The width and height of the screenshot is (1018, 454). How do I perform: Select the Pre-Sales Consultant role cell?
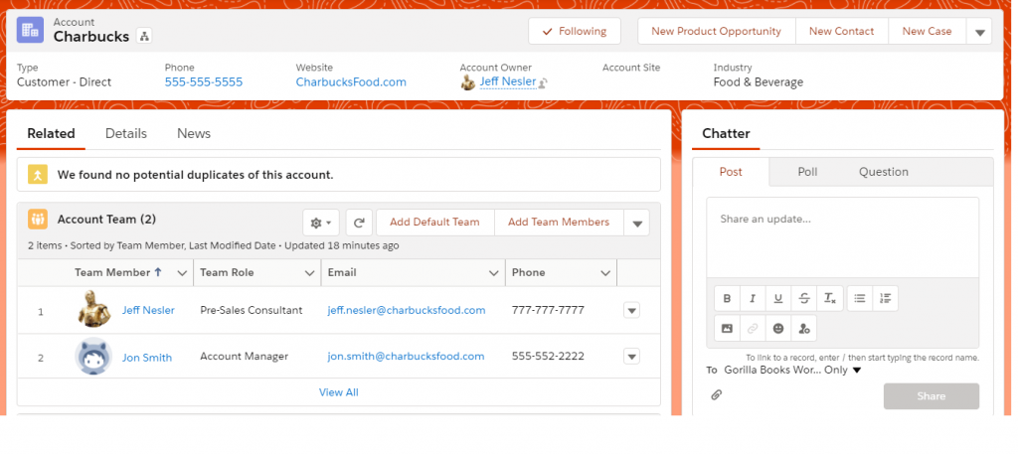pyautogui.click(x=252, y=310)
